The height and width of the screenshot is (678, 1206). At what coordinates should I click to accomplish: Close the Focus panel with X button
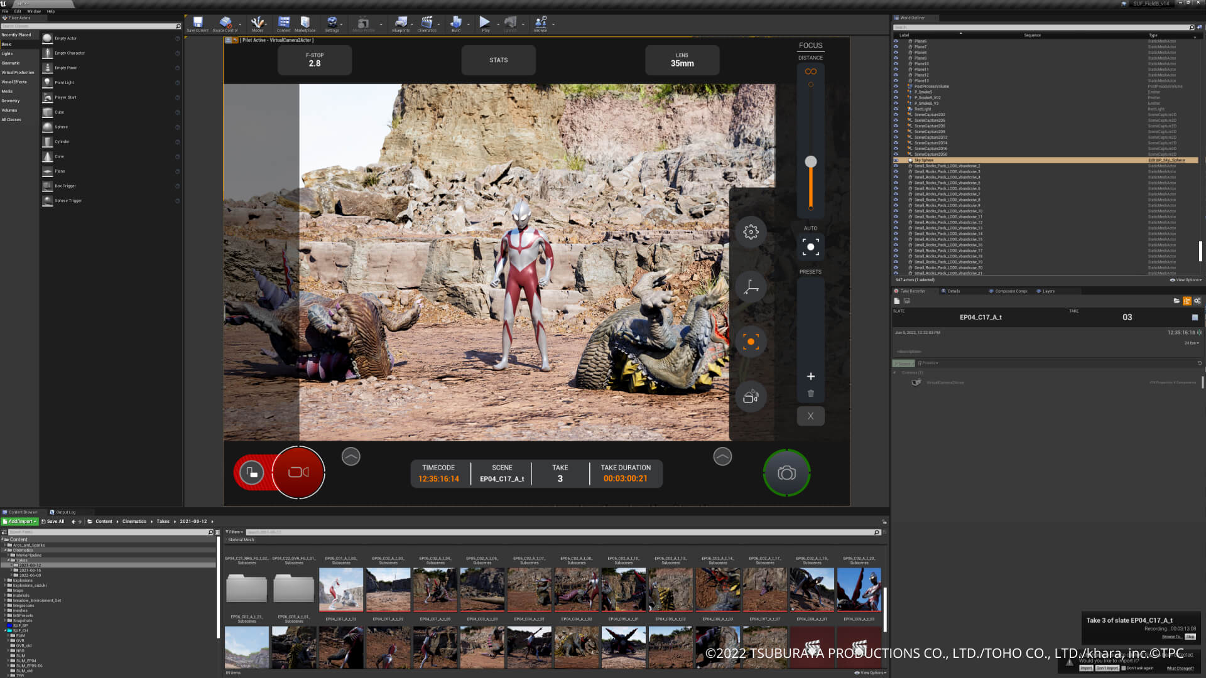click(811, 416)
